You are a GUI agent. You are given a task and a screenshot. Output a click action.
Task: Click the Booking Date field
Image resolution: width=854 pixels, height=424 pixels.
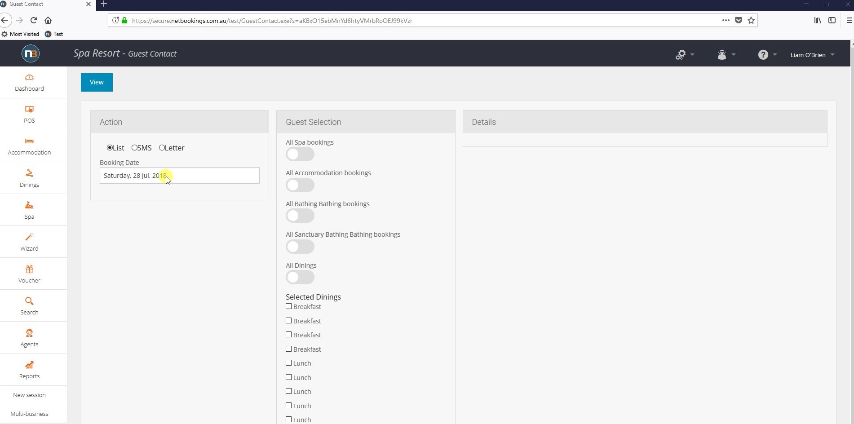[x=180, y=176]
